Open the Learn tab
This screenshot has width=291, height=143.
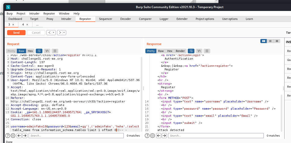click(x=249, y=19)
